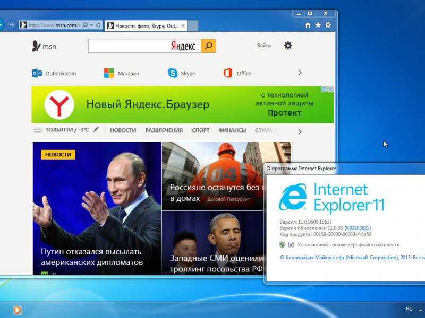Open the 'НОВОСТИ' category menu item
The width and height of the screenshot is (425, 318).
123,130
